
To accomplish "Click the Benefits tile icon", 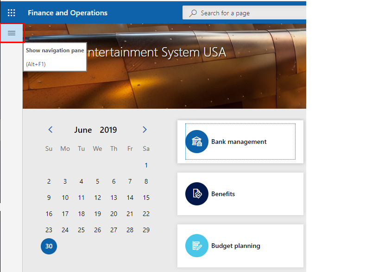I will (x=197, y=194).
